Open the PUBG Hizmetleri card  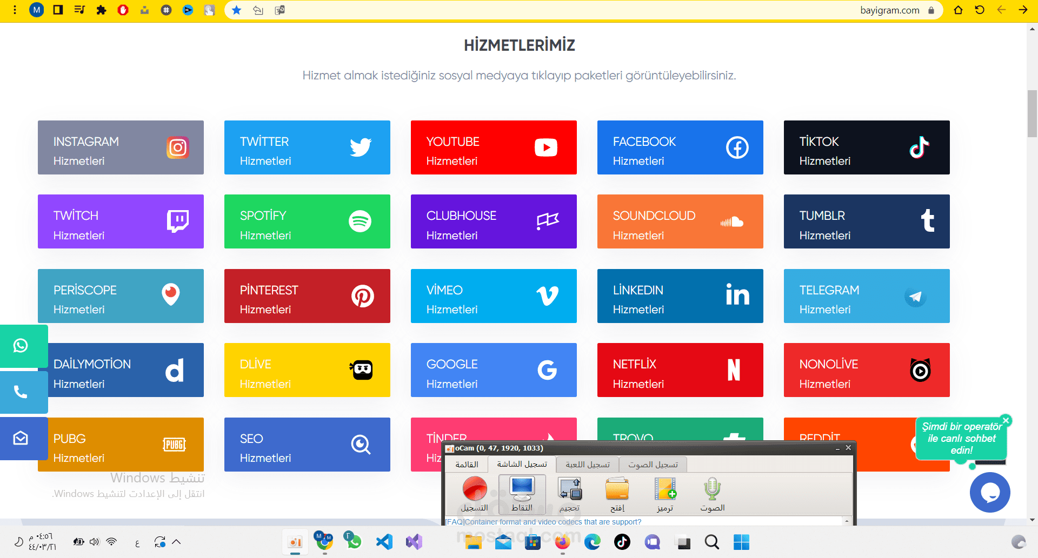[x=121, y=445]
